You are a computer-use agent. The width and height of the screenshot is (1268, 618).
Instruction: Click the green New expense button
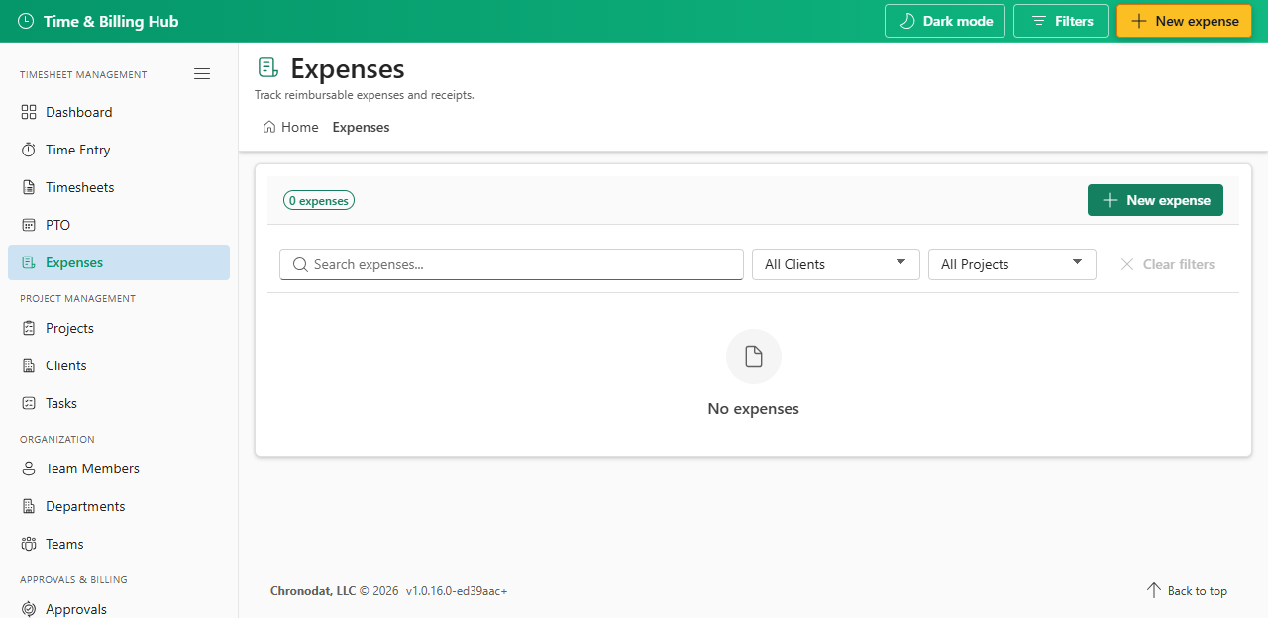pos(1155,200)
